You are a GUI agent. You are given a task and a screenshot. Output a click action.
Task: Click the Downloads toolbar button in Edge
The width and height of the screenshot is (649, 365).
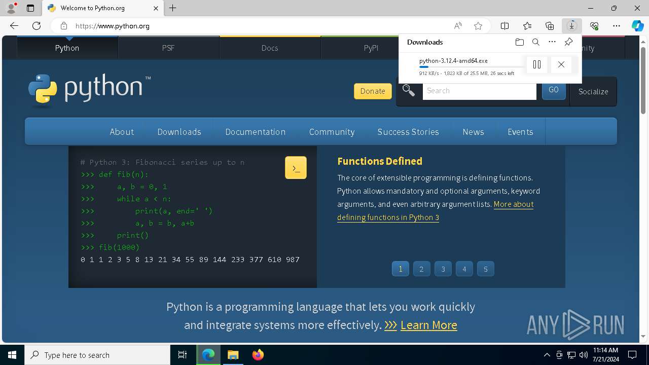[571, 26]
